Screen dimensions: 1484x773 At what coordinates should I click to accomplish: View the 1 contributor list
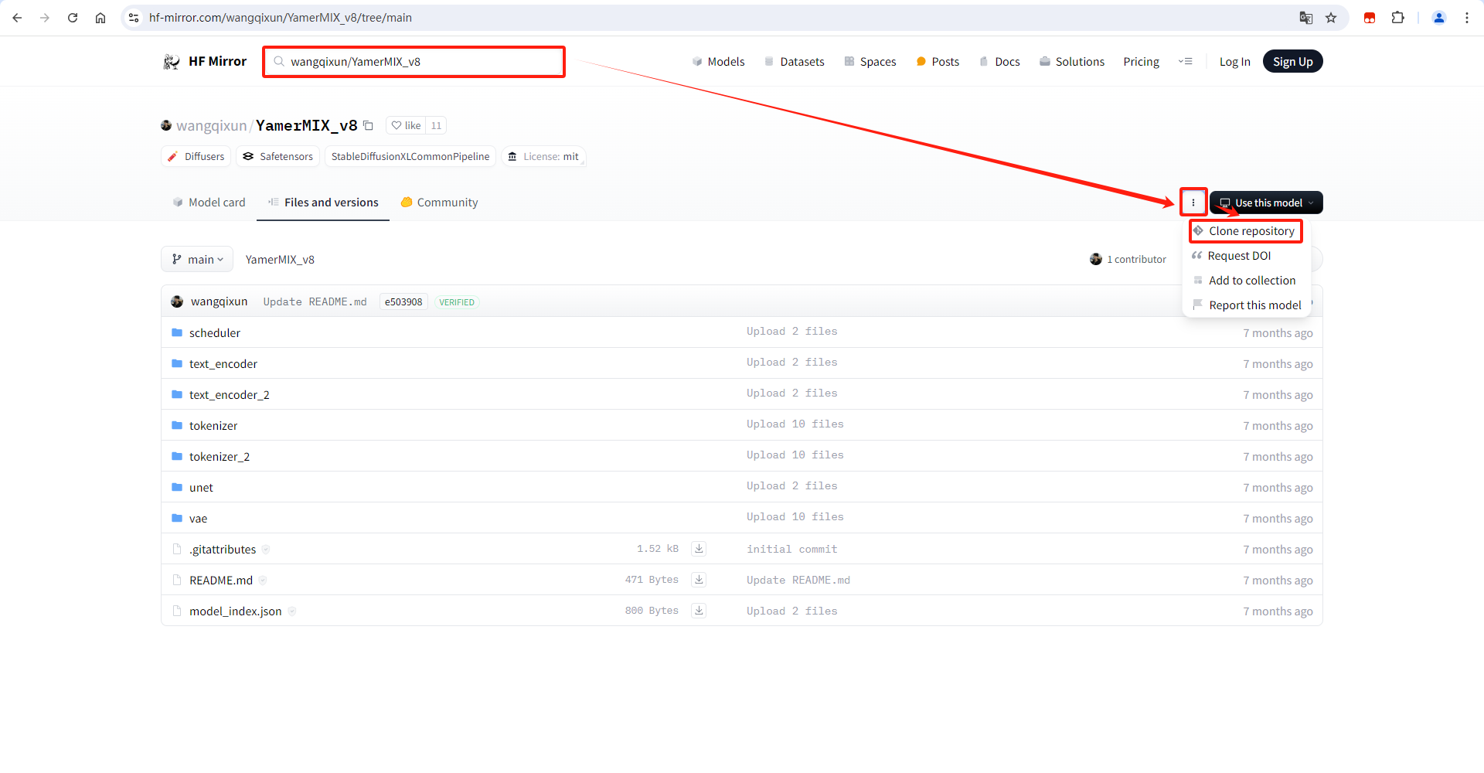[x=1128, y=260]
